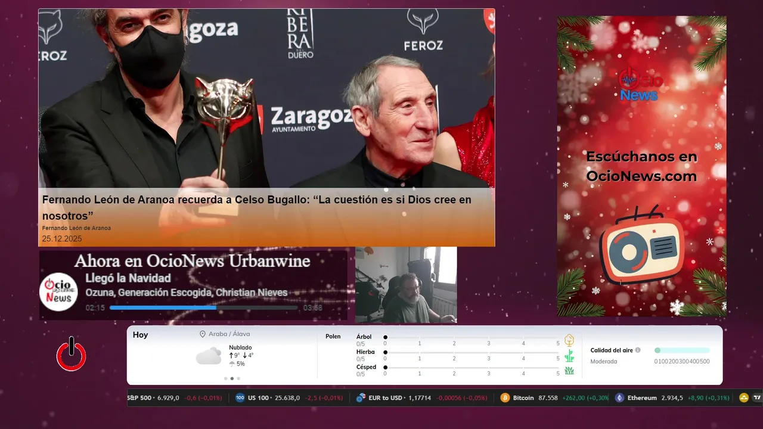Click the Césped grass icon
This screenshot has width=763, height=429.
click(569, 370)
